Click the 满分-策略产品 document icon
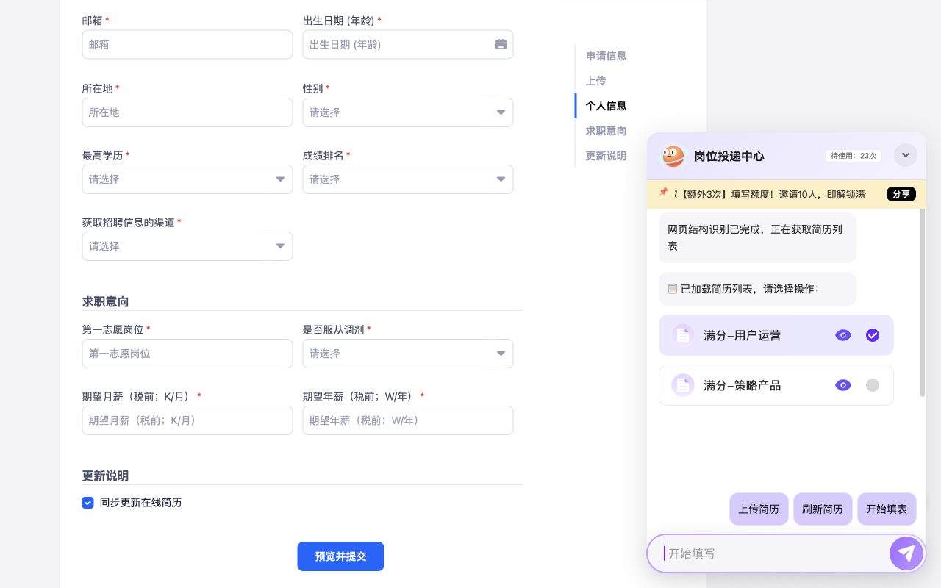The width and height of the screenshot is (941, 588). 681,384
